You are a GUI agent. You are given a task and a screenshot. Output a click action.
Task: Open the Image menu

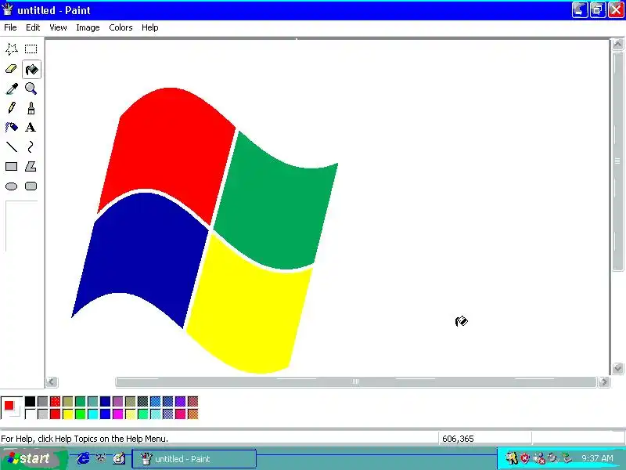(88, 27)
